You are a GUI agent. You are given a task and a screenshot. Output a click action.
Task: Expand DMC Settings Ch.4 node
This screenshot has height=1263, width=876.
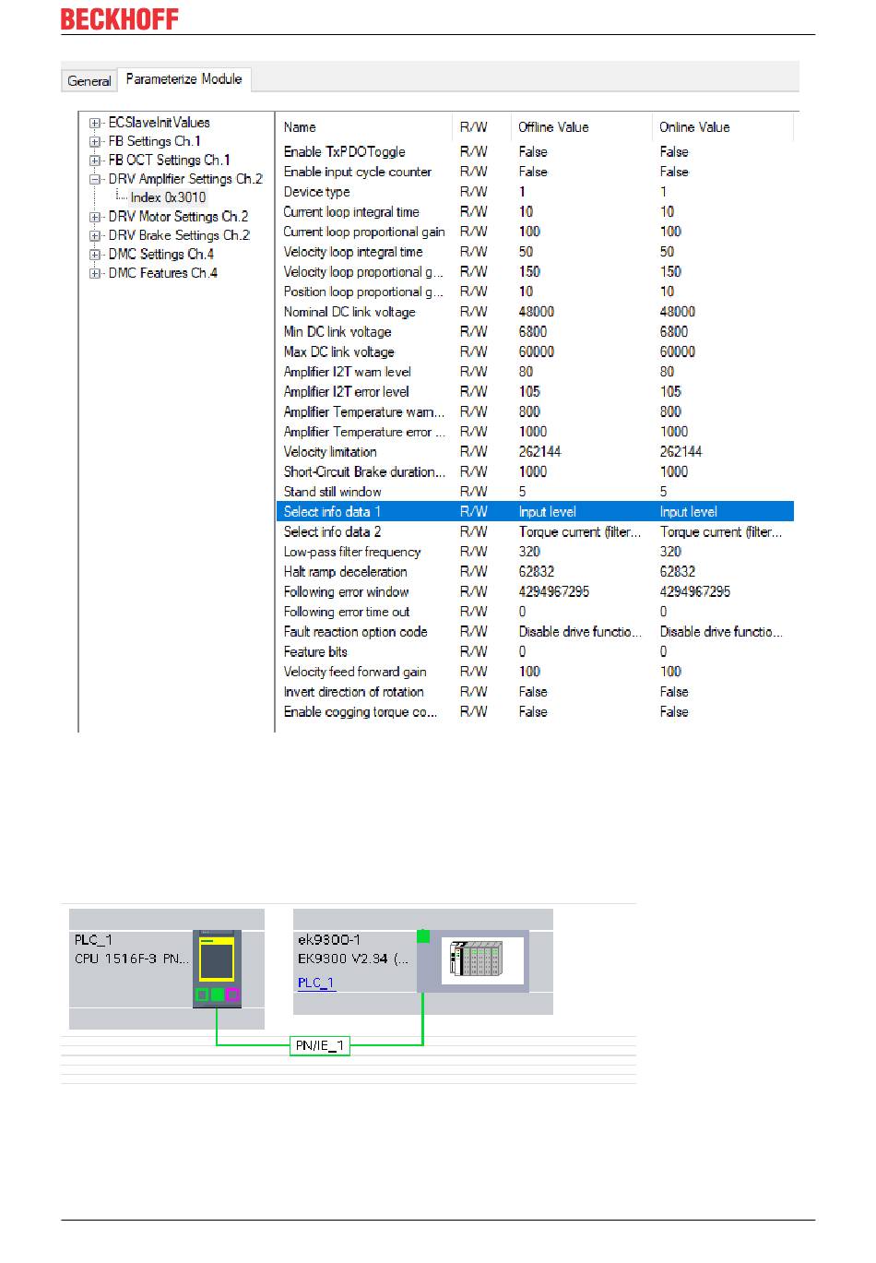click(95, 255)
